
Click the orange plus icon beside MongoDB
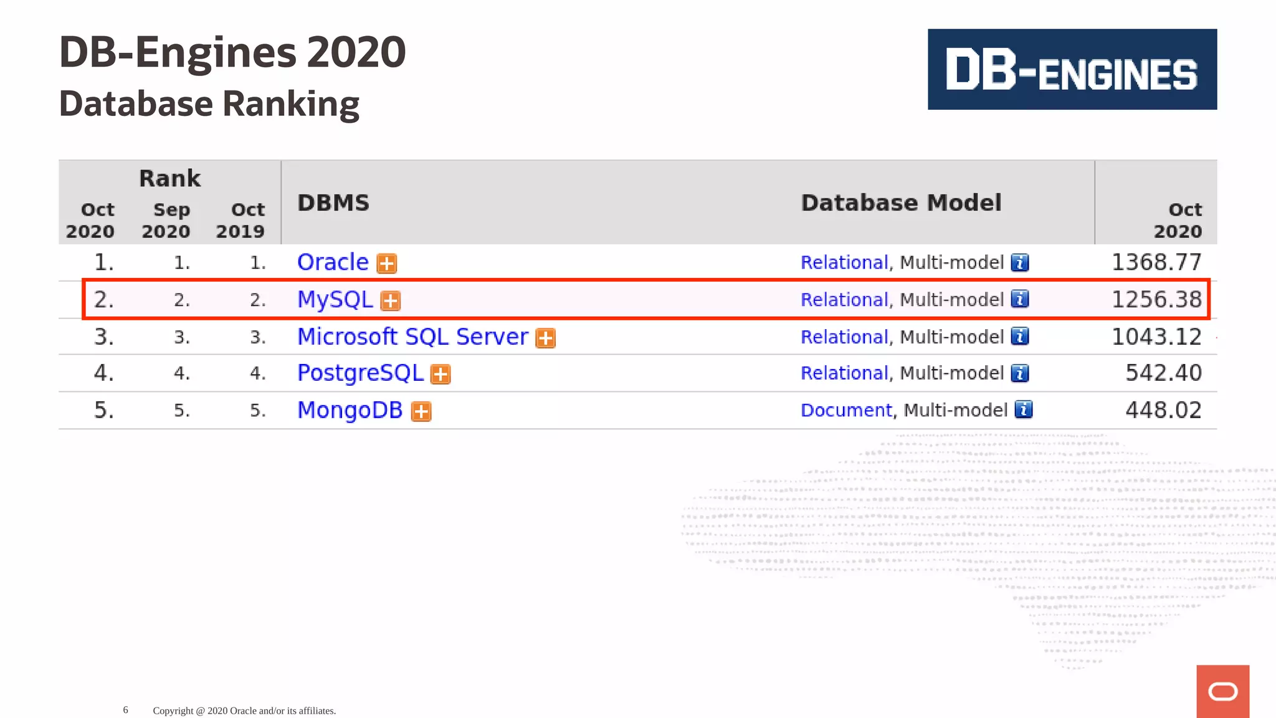[x=421, y=411]
